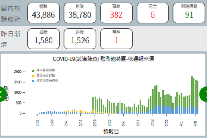Open the 死亡 6 card
Image resolution: width=207 pixels, height=138 pixels.
tap(153, 13)
